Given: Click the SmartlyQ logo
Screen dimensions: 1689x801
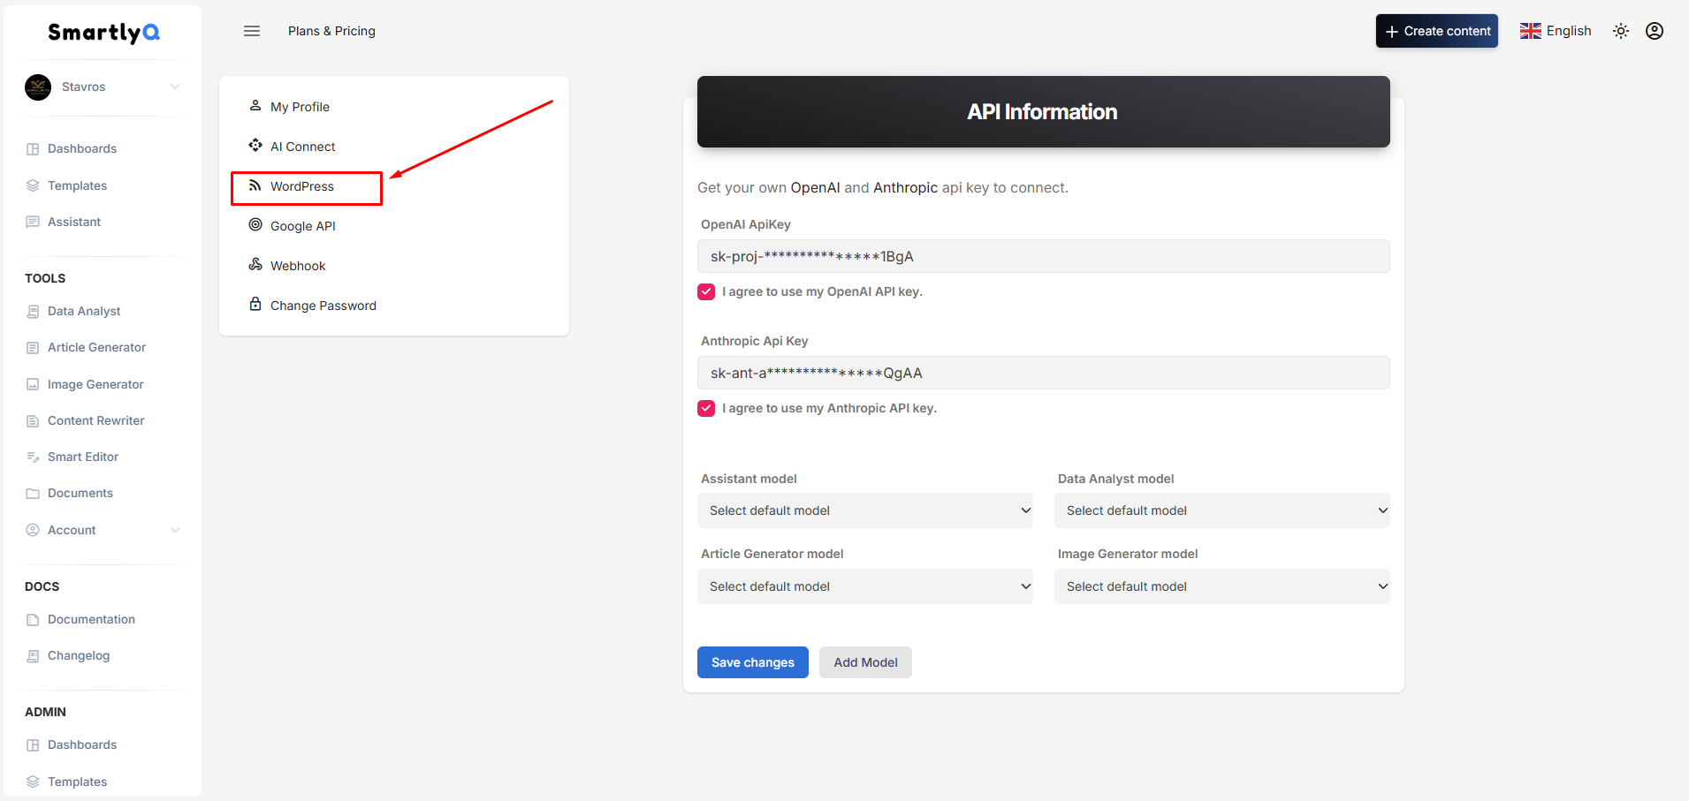Looking at the screenshot, I should pos(103,33).
